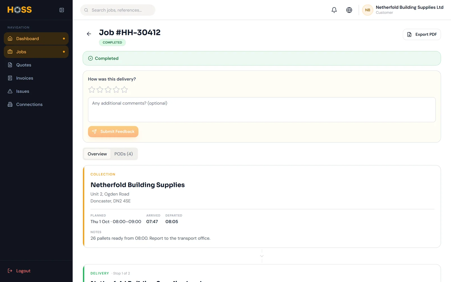Go back using the arrow icon
The width and height of the screenshot is (451, 282).
pos(89,34)
